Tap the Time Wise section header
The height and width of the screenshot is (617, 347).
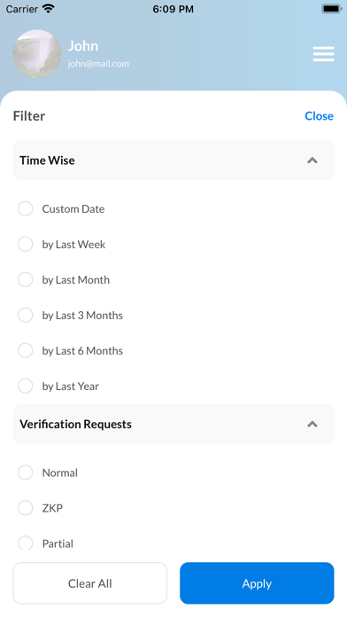(x=173, y=160)
